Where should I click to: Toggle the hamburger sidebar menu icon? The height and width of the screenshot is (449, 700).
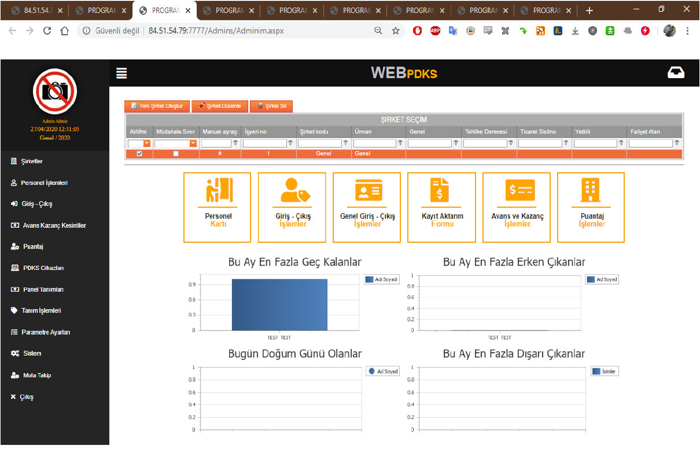pos(121,73)
